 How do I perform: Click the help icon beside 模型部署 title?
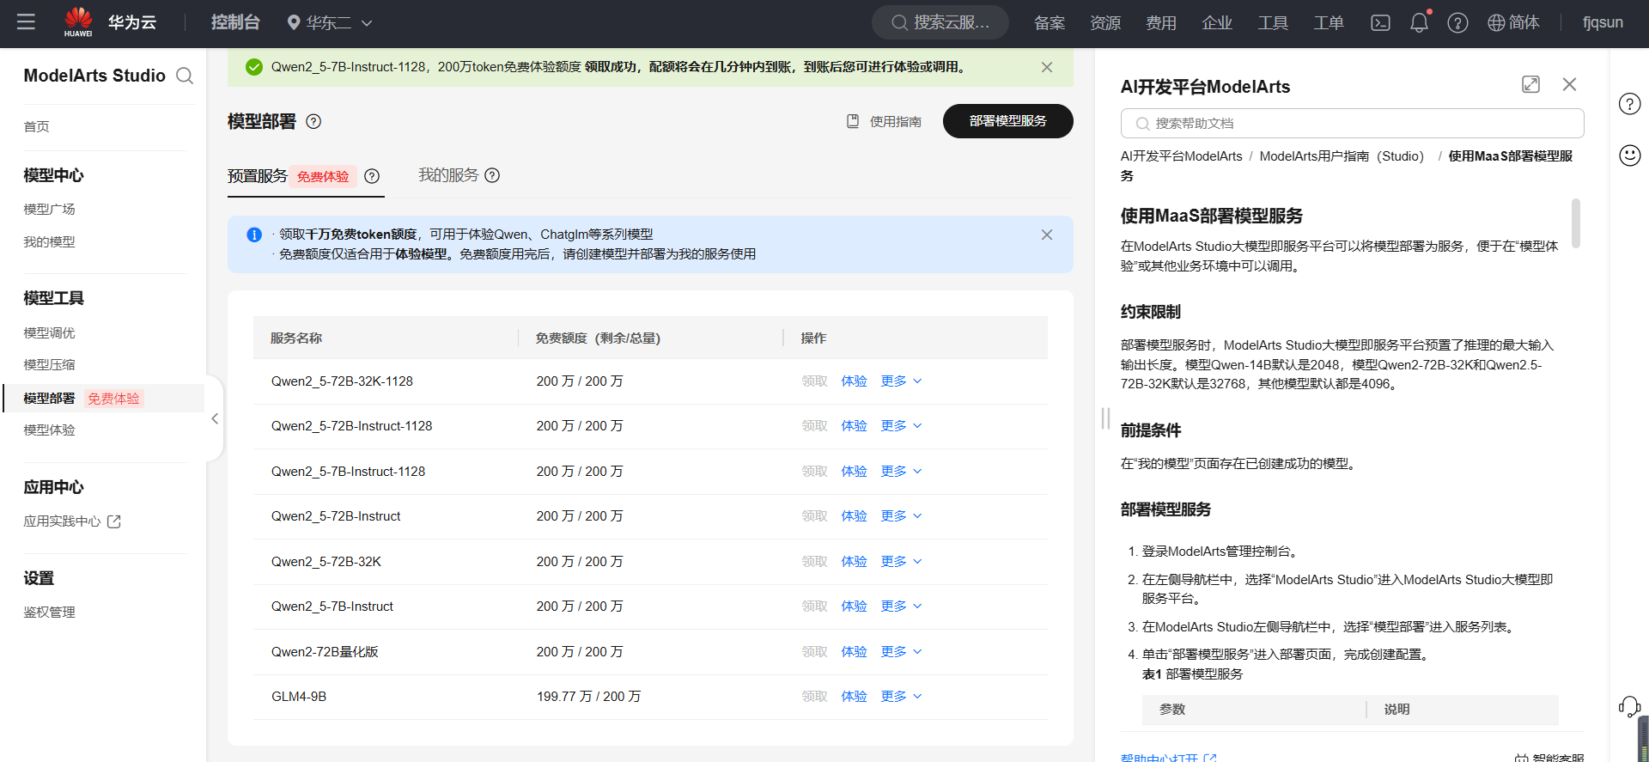(313, 121)
